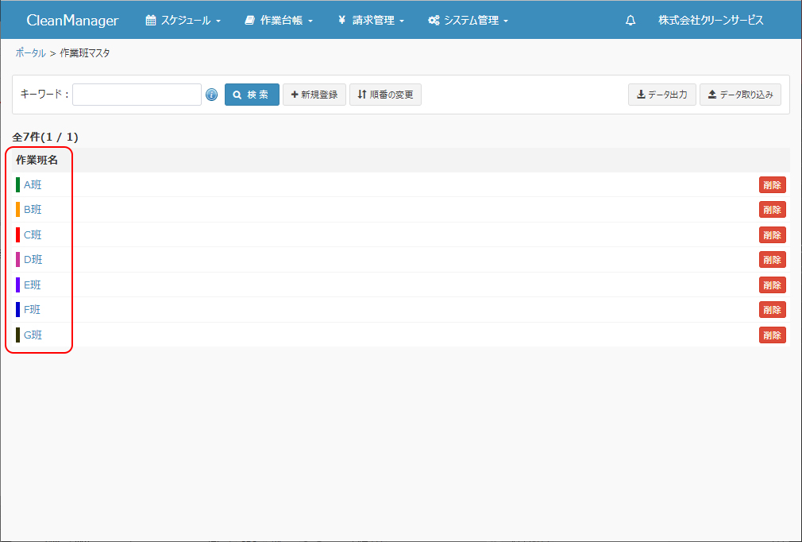Click the 順番の変更 button
The width and height of the screenshot is (802, 542).
pos(385,95)
